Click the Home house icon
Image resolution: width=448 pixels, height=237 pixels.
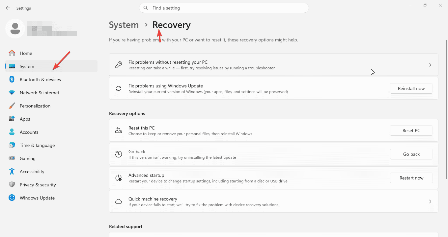click(12, 53)
